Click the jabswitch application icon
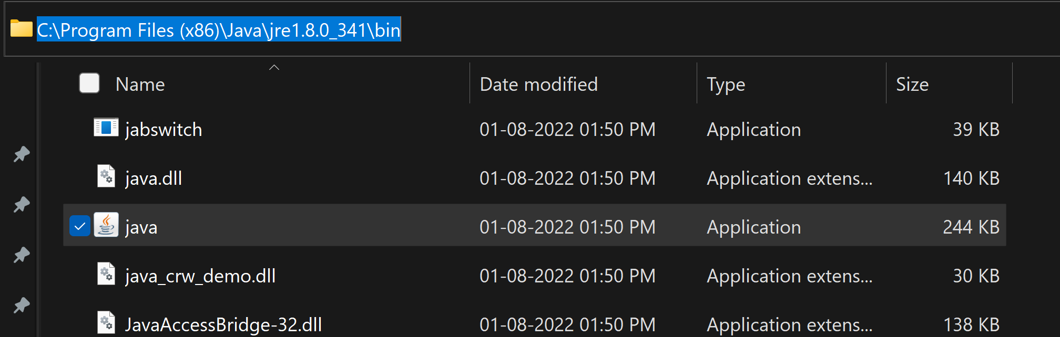This screenshot has width=1060, height=337. tap(106, 128)
